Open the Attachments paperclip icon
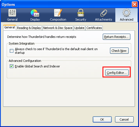Screen dimensions: 139x127 click(x=104, y=13)
